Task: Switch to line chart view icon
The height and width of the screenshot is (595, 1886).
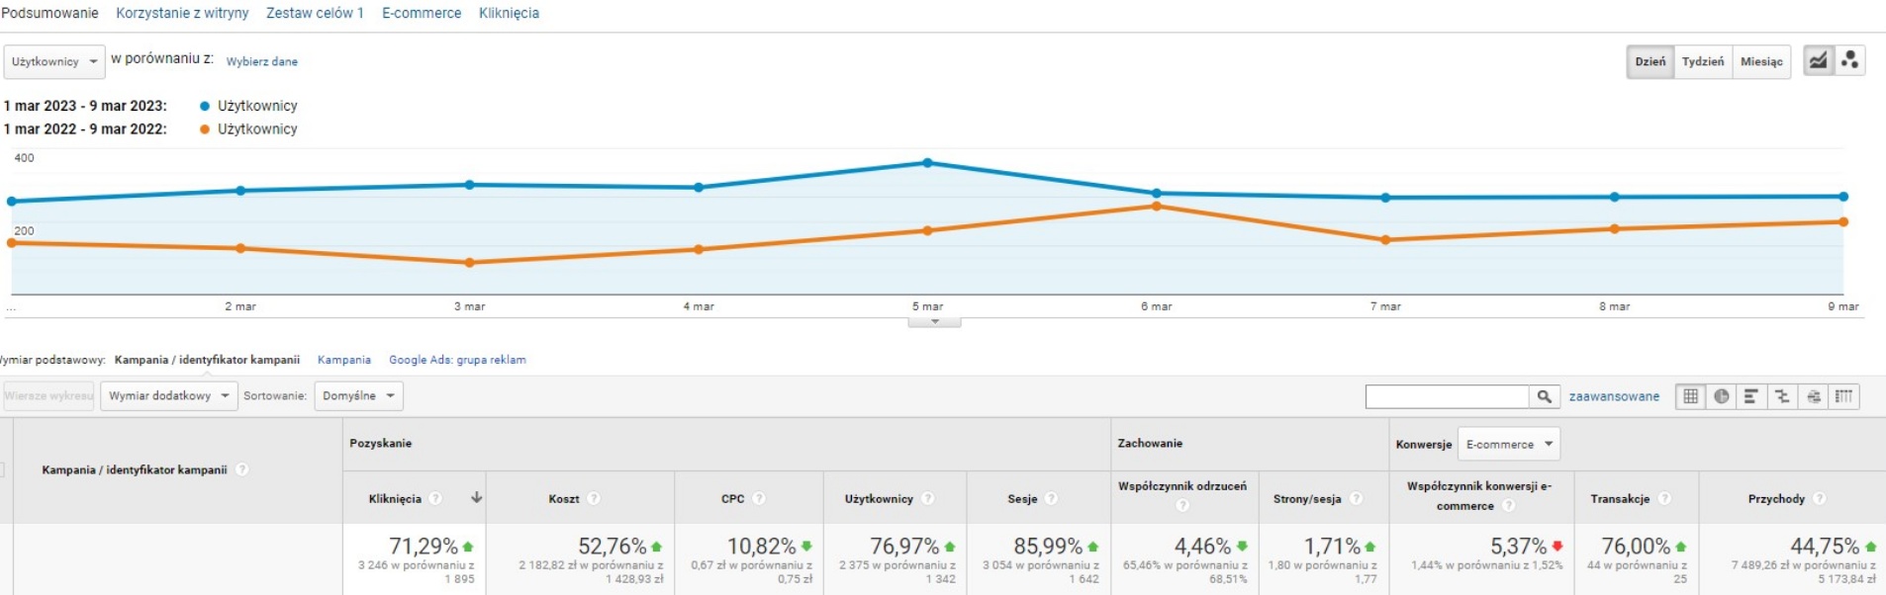Action: coord(1819,61)
